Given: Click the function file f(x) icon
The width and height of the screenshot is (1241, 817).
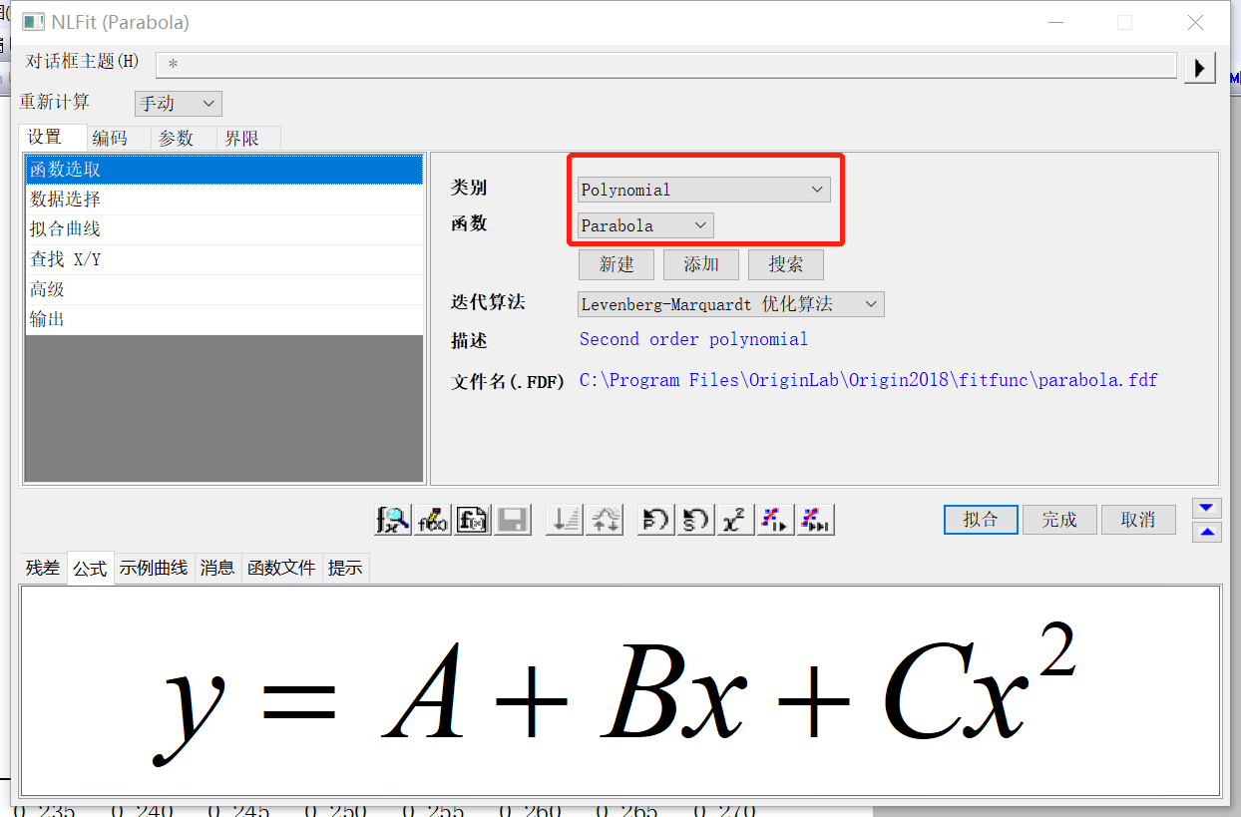Looking at the screenshot, I should click(472, 519).
